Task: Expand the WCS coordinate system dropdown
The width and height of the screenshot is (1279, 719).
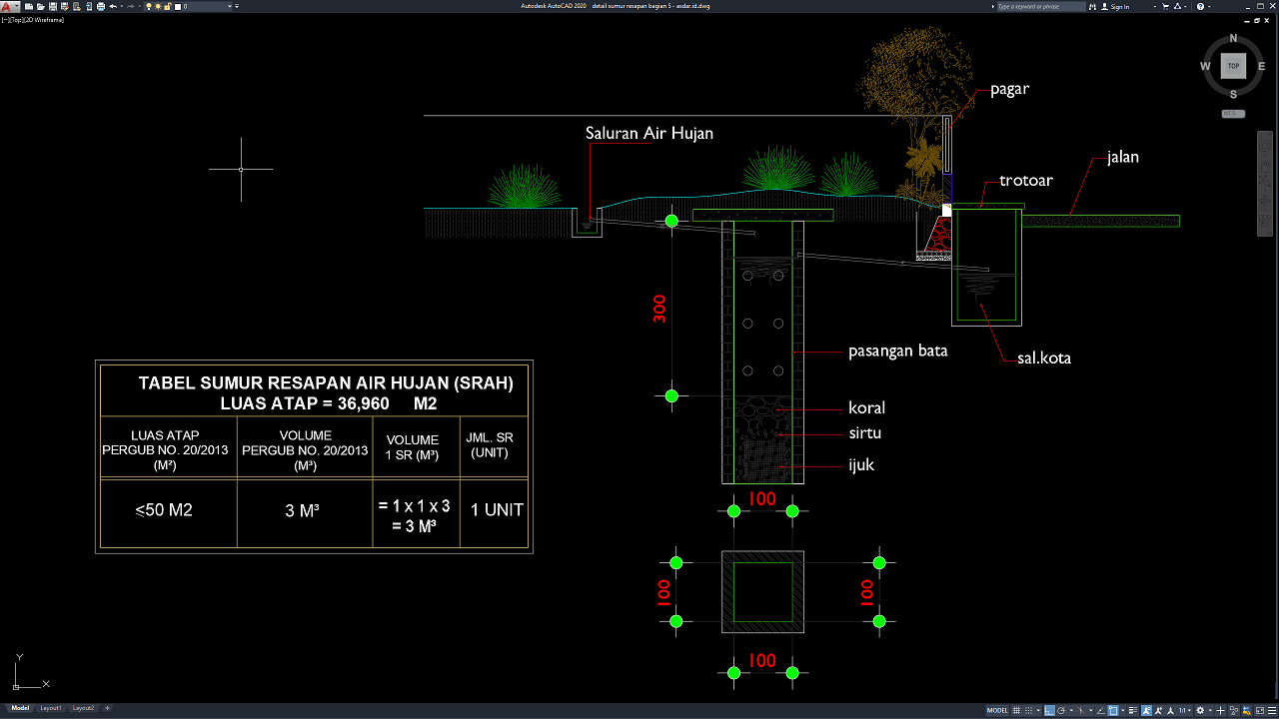Action: click(x=1233, y=114)
